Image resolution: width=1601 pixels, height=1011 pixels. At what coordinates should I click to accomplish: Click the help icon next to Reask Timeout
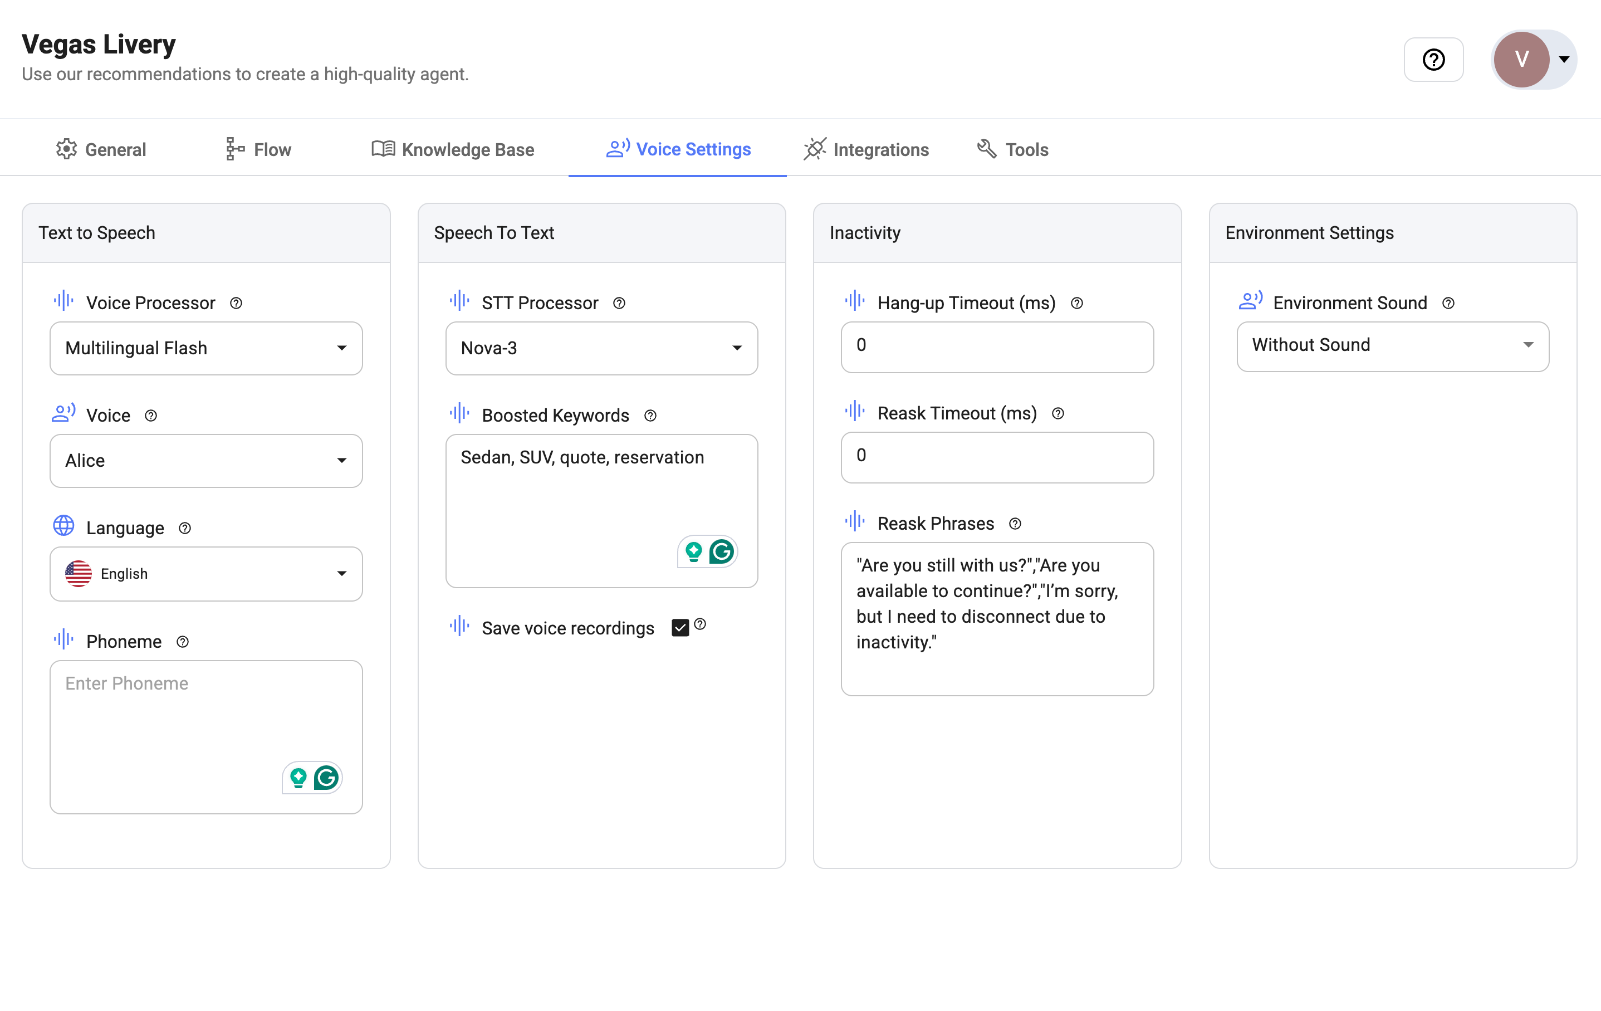[x=1059, y=413]
